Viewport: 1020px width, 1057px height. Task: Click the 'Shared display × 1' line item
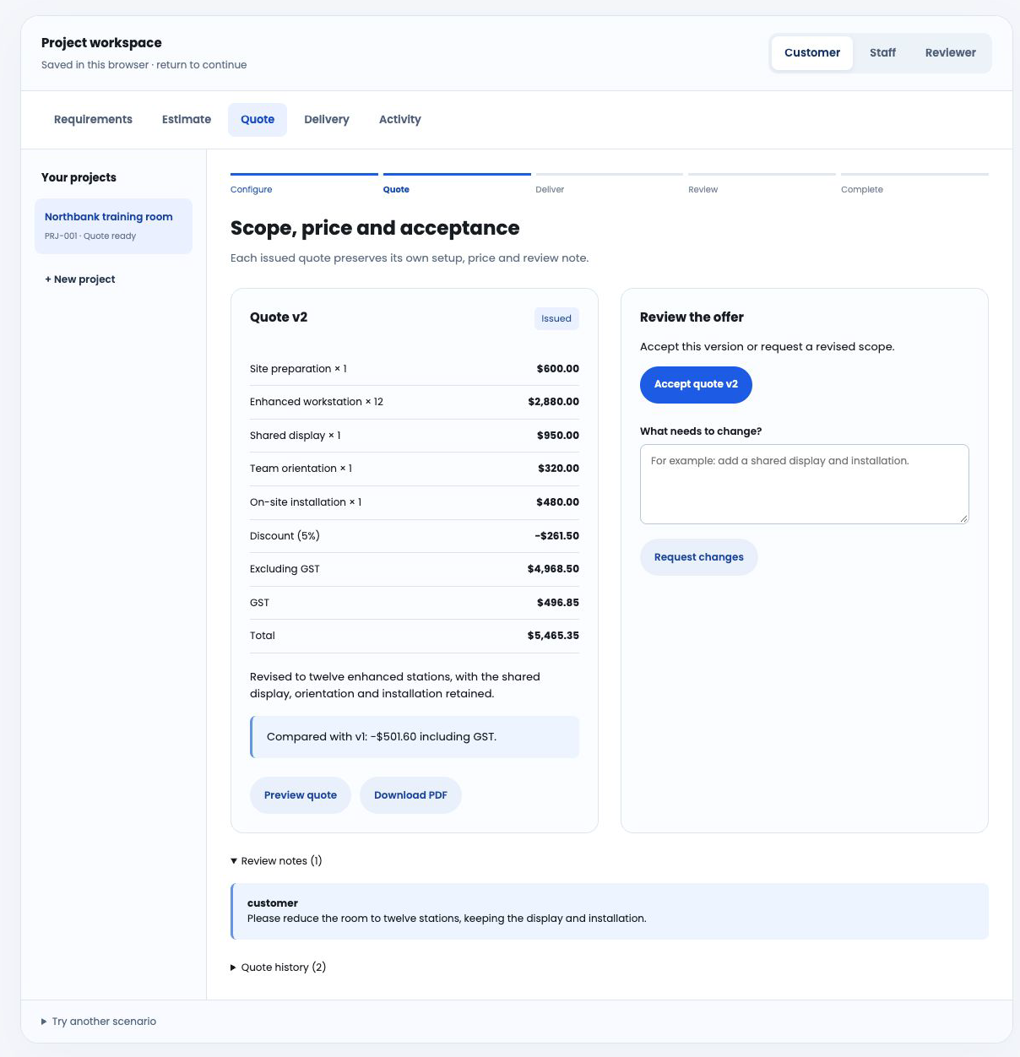(415, 436)
